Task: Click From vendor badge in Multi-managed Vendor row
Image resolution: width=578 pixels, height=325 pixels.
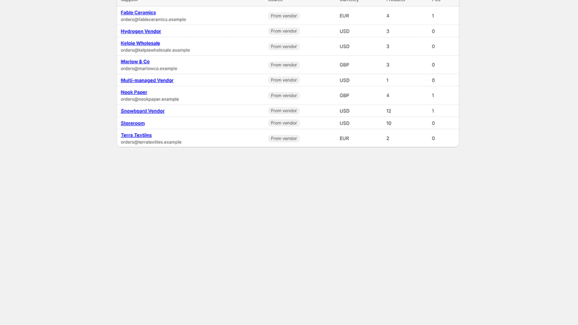Action: [283, 80]
